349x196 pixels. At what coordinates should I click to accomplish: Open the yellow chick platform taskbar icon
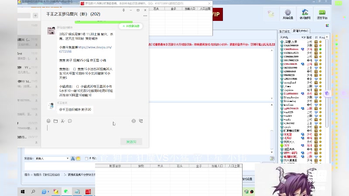tap(56, 192)
